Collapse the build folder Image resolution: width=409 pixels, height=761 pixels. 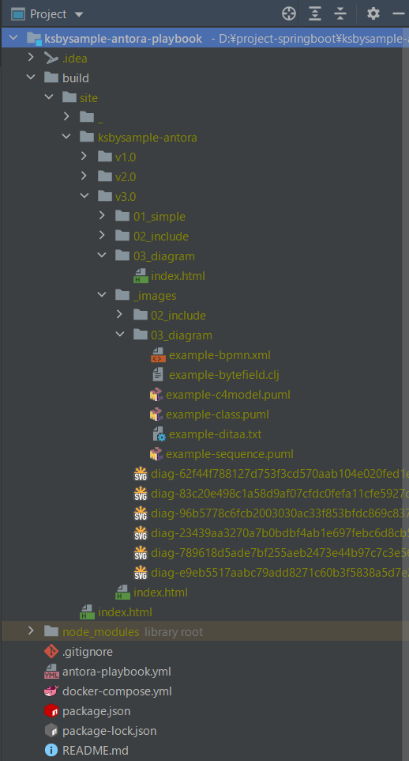[x=31, y=78]
